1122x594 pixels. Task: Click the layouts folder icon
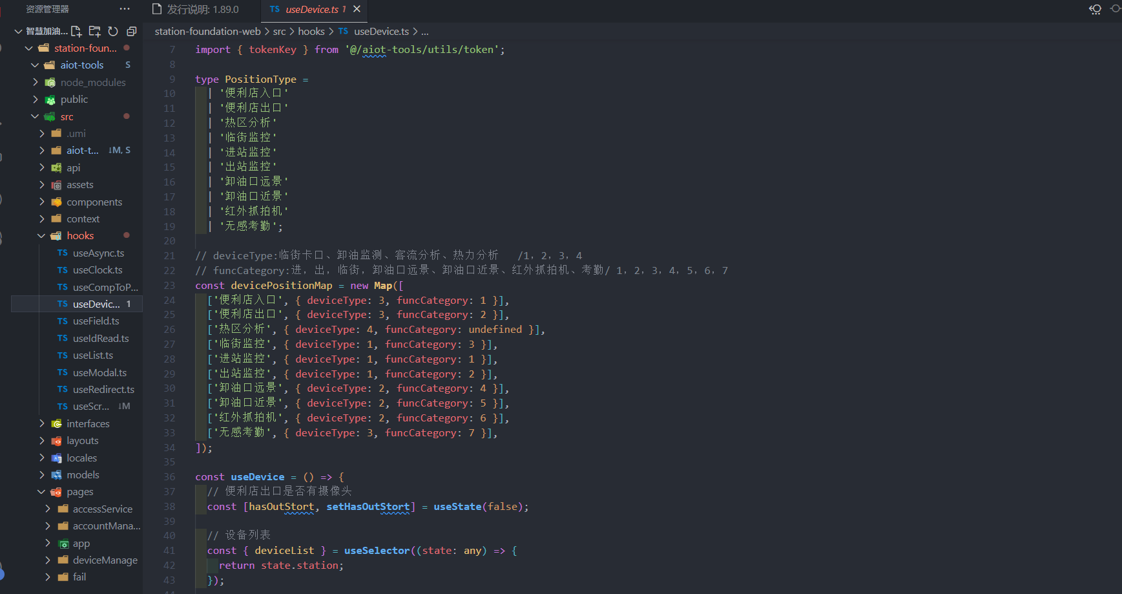point(56,441)
